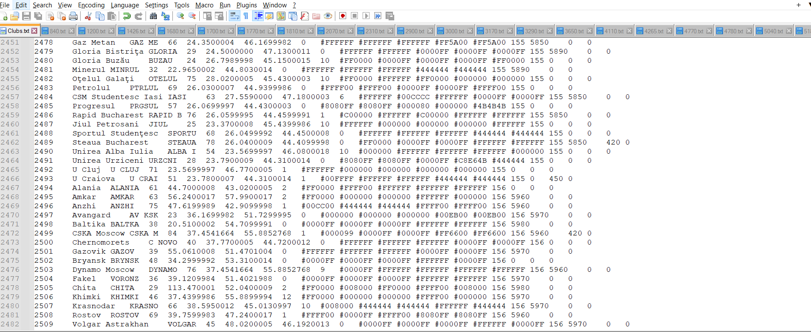Open the Encoding menu
The height and width of the screenshot is (332, 811).
91,5
